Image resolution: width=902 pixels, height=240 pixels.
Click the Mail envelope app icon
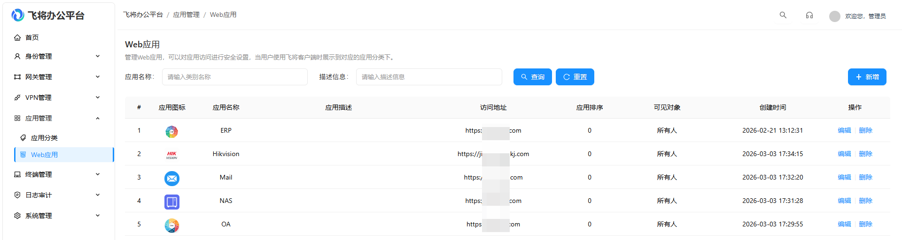172,179
